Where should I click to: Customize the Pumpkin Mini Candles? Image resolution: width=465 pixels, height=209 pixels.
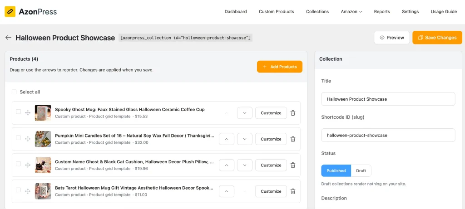point(271,139)
